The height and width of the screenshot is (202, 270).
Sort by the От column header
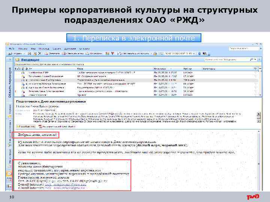point(30,69)
